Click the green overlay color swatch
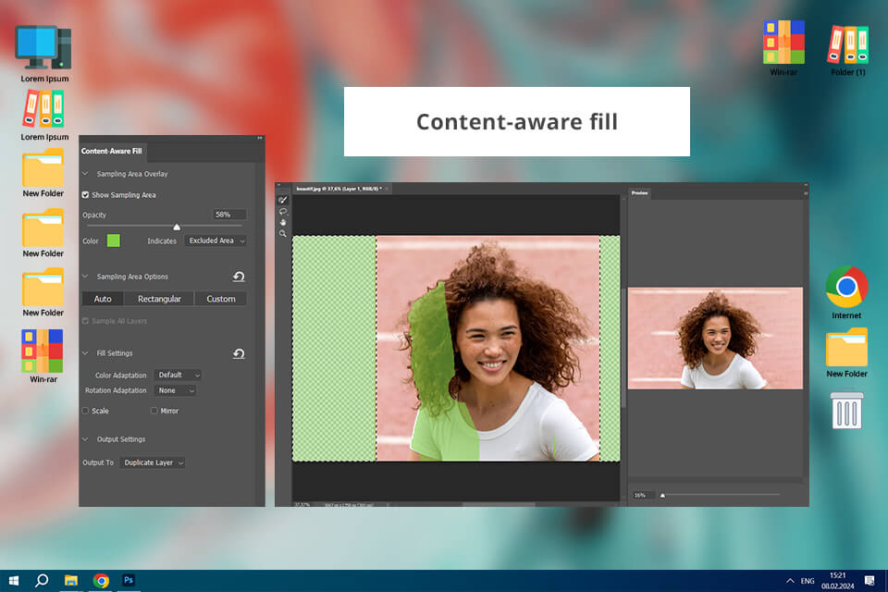This screenshot has height=592, width=888. coord(114,240)
